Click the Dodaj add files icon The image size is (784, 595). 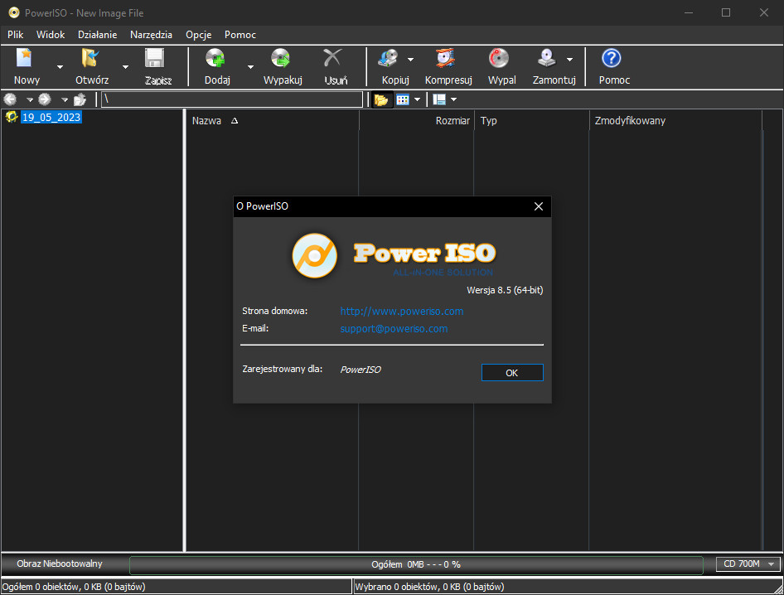(215, 59)
